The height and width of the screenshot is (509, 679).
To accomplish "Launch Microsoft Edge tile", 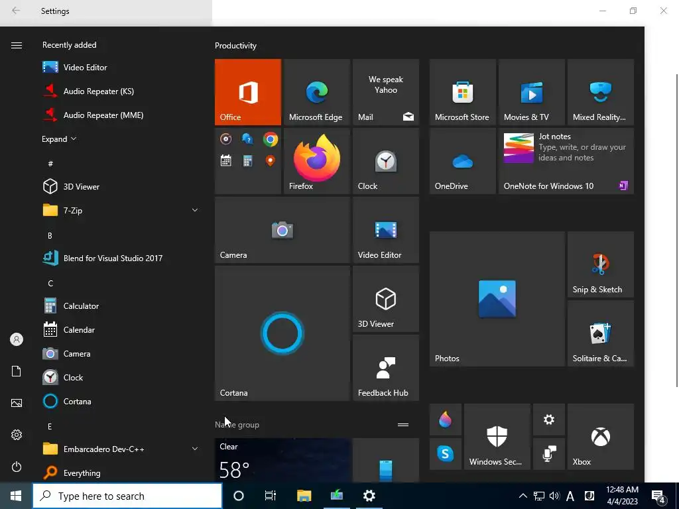I will click(x=316, y=92).
